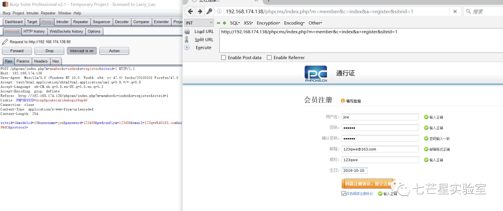Screen dimensions: 503x211
Task: Open the Encryption dropdown menu
Action: click(268, 23)
